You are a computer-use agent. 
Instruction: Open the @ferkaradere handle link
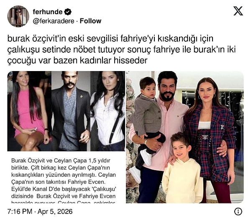(54, 21)
